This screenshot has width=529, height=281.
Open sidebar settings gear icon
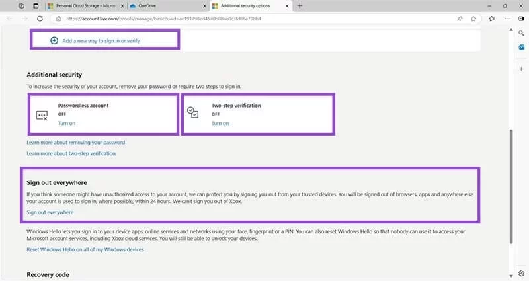(x=521, y=273)
